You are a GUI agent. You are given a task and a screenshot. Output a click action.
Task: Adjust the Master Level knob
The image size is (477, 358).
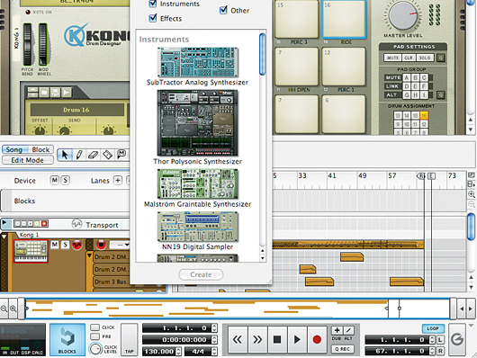point(403,15)
